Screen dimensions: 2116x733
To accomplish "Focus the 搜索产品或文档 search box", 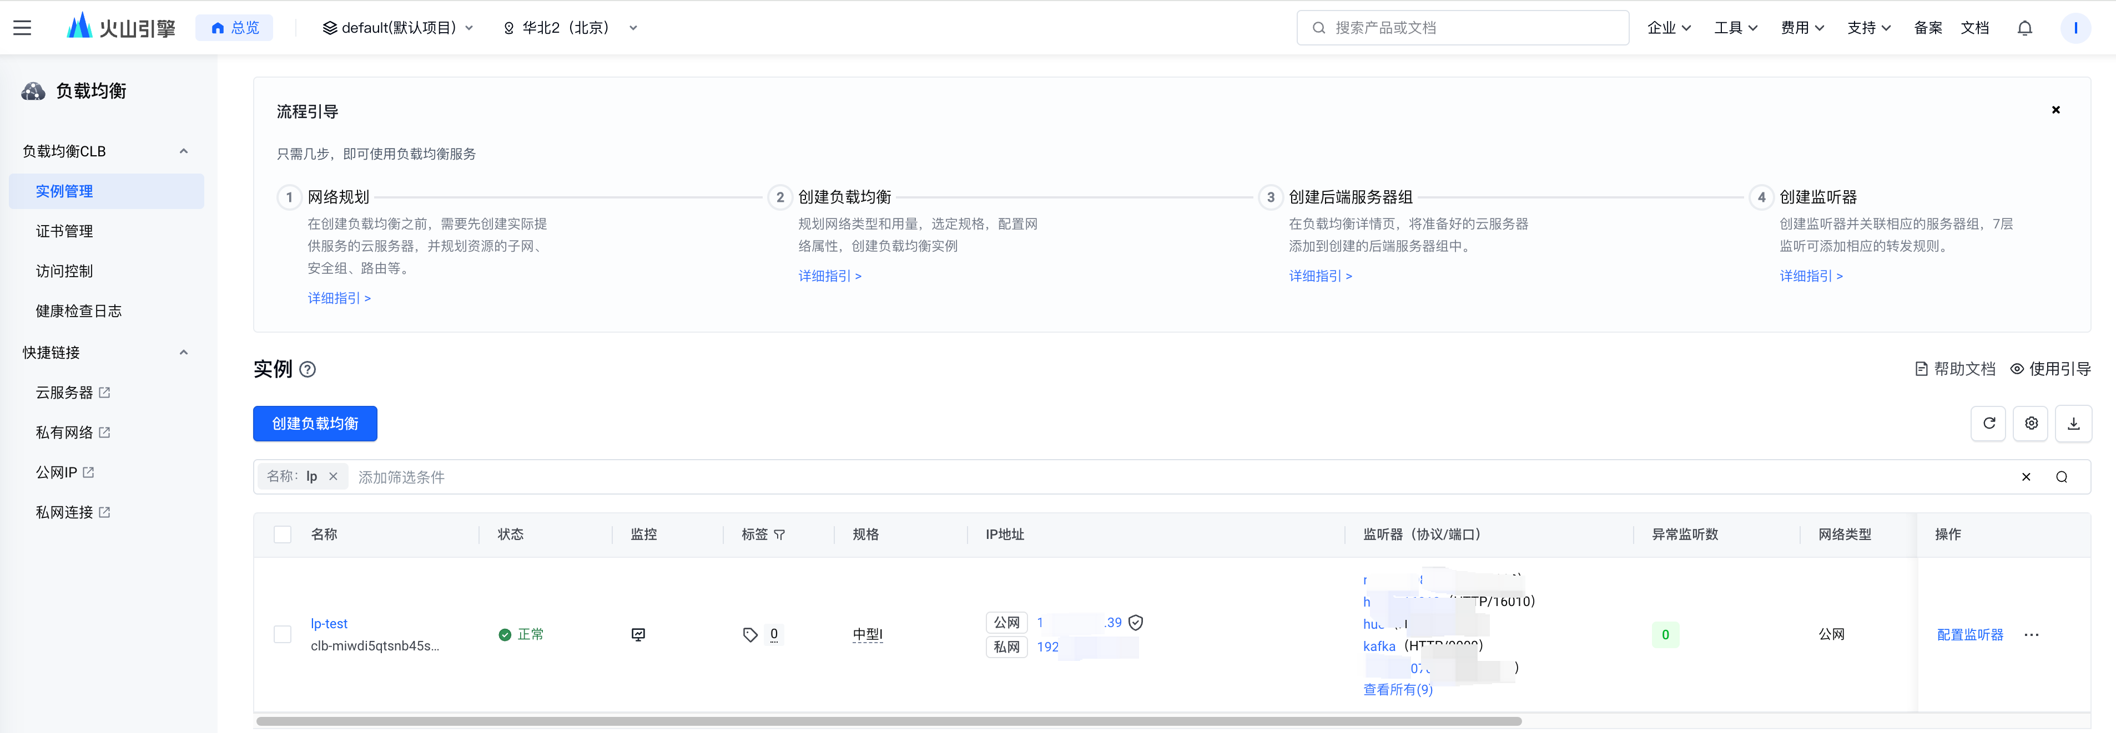I will (1462, 28).
